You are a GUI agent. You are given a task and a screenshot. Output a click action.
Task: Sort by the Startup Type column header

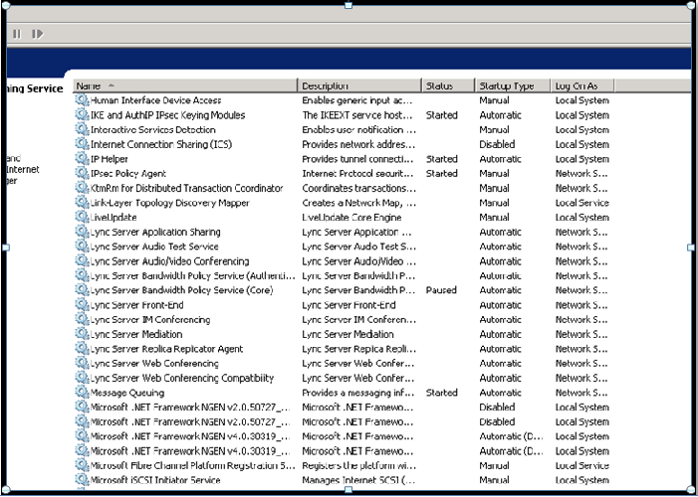[x=513, y=85]
